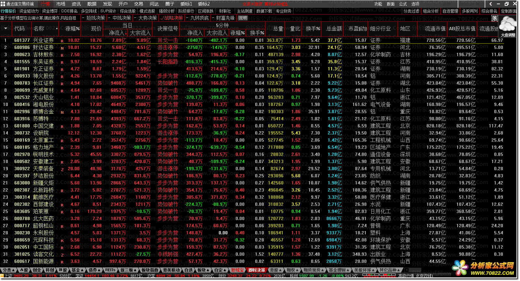Click the back arrow in title bar

(x=490, y=4)
